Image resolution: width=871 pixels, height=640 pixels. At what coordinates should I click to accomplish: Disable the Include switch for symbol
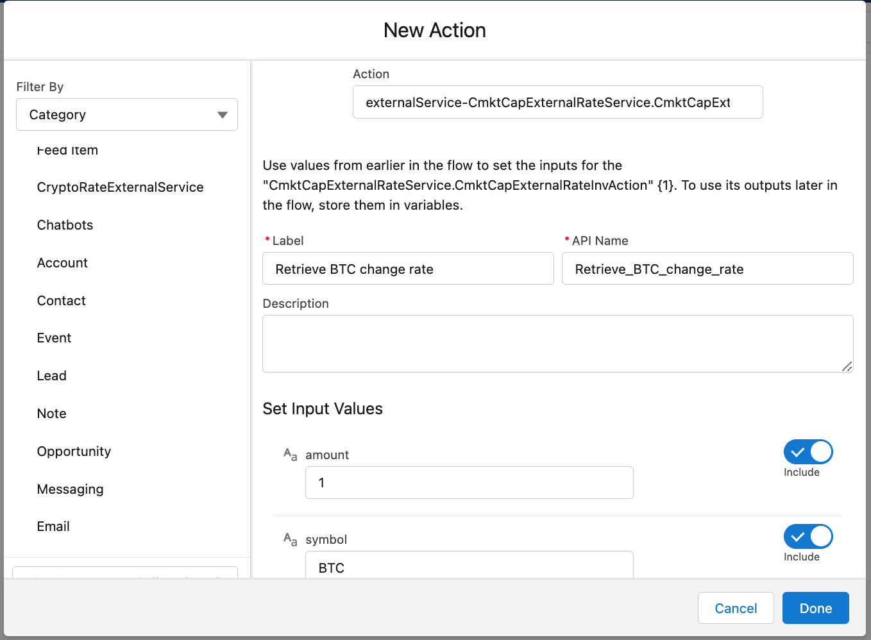(x=808, y=537)
